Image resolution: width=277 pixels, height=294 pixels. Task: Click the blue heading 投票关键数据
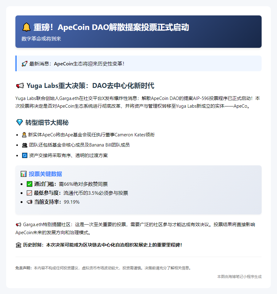[x=45, y=174]
